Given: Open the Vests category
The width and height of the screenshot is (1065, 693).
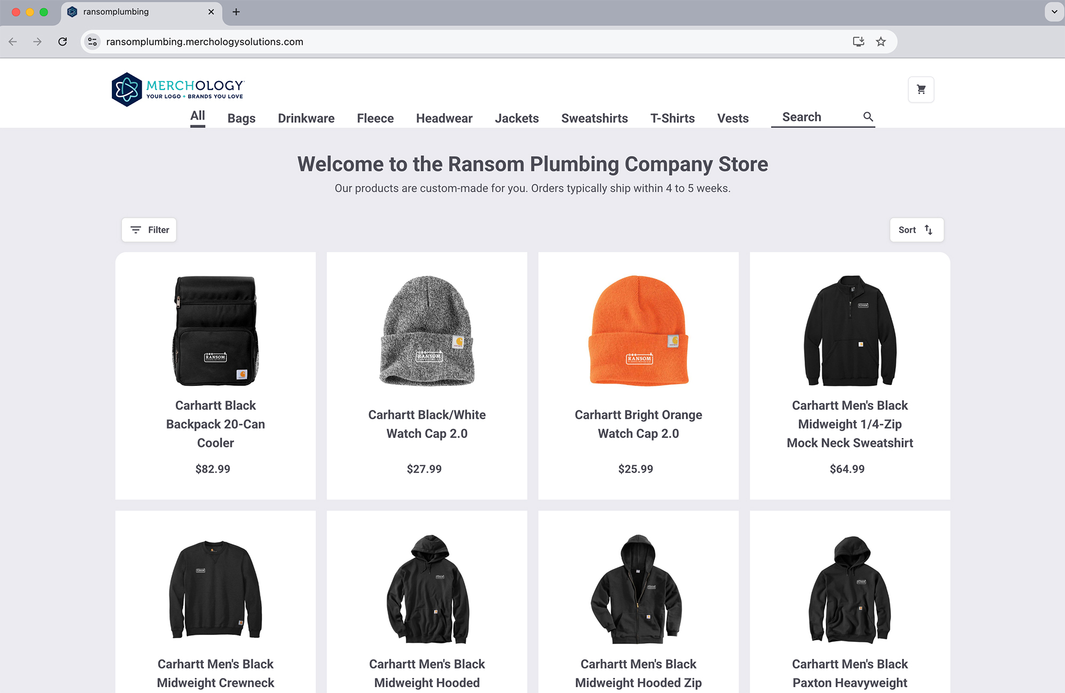Looking at the screenshot, I should [733, 118].
